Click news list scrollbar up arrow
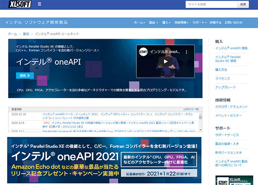This screenshot has width=258, height=185. tap(200, 114)
